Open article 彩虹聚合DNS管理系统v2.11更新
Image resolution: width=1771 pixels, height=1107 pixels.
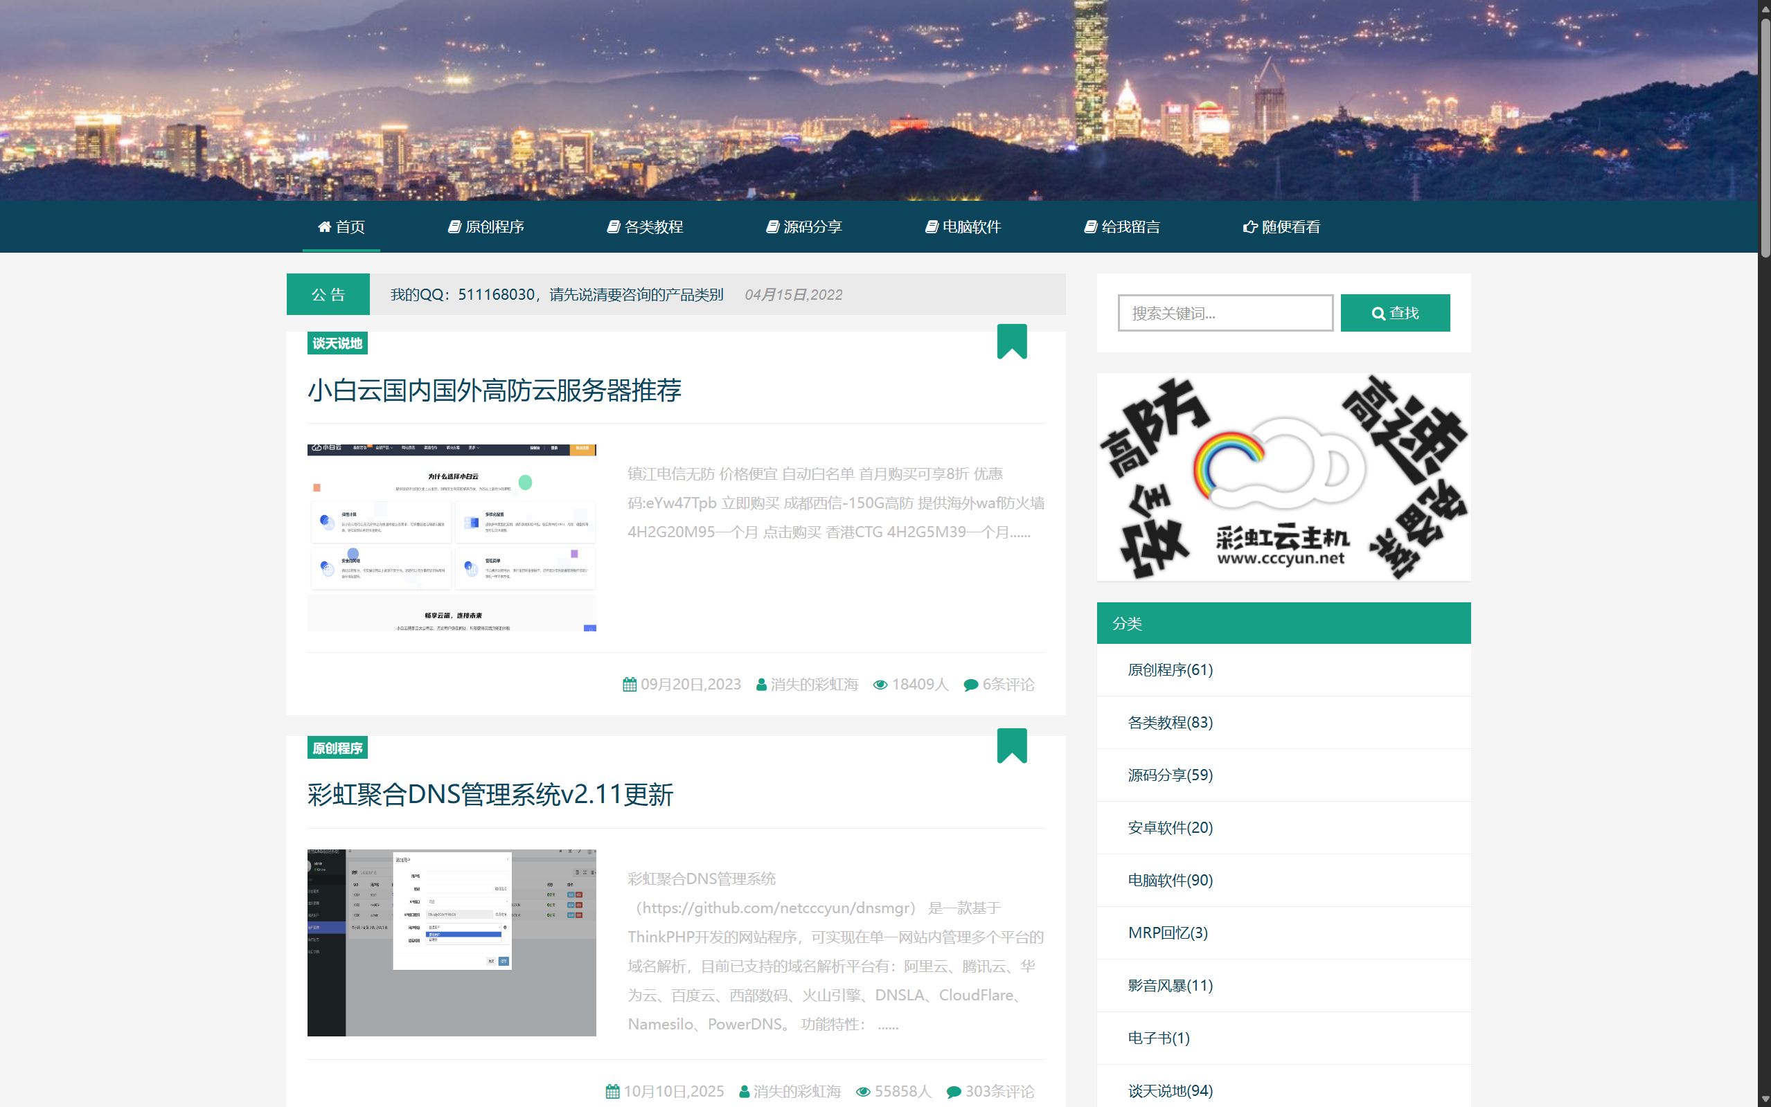tap(490, 794)
